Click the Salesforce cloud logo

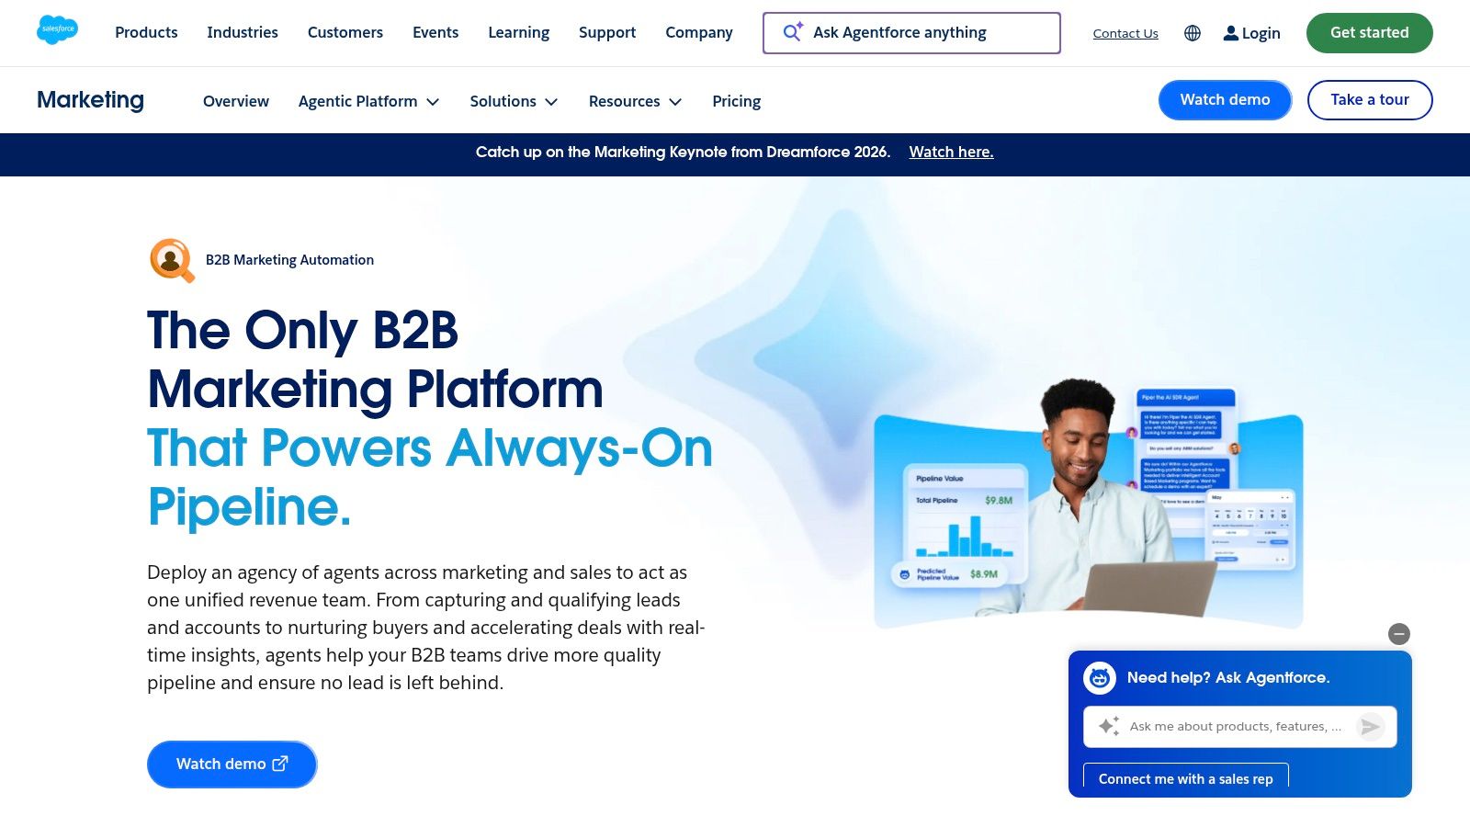(x=57, y=29)
